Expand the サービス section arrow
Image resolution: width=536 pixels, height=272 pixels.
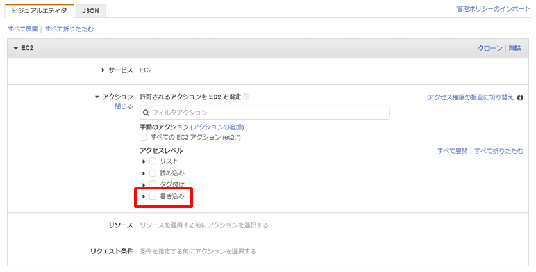[x=103, y=70]
